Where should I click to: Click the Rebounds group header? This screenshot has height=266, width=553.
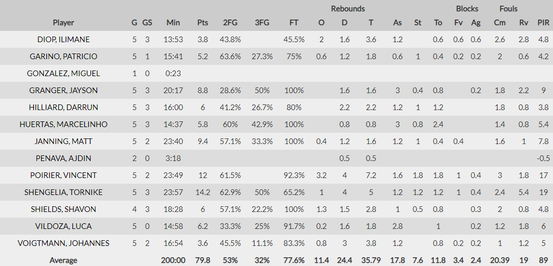(x=348, y=9)
